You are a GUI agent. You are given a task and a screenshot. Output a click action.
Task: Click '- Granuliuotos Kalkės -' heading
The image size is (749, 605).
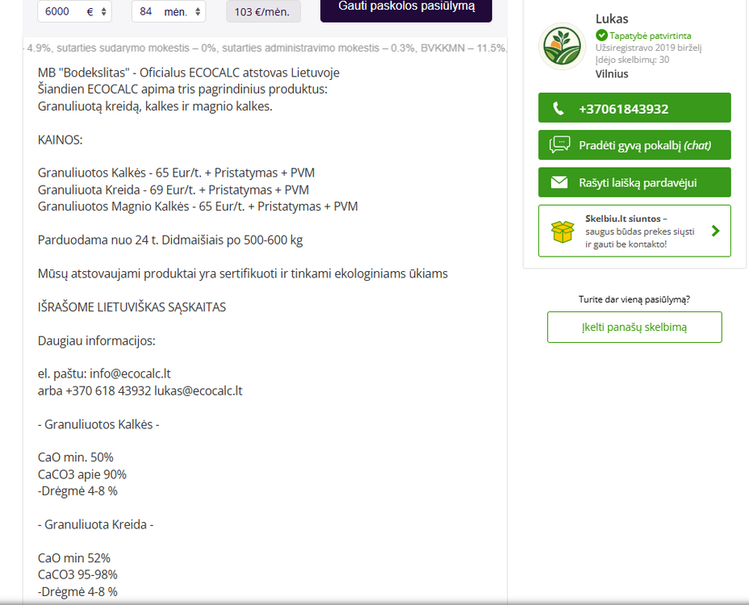click(98, 424)
